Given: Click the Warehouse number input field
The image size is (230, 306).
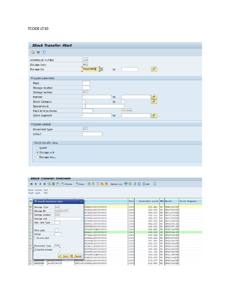Looking at the screenshot, I should (85, 60).
